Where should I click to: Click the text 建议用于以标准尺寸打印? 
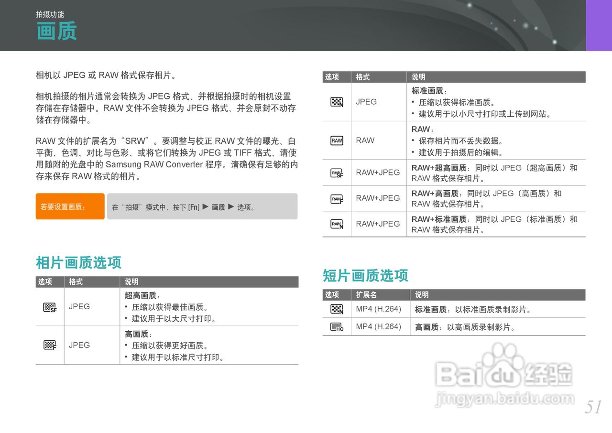point(178,357)
